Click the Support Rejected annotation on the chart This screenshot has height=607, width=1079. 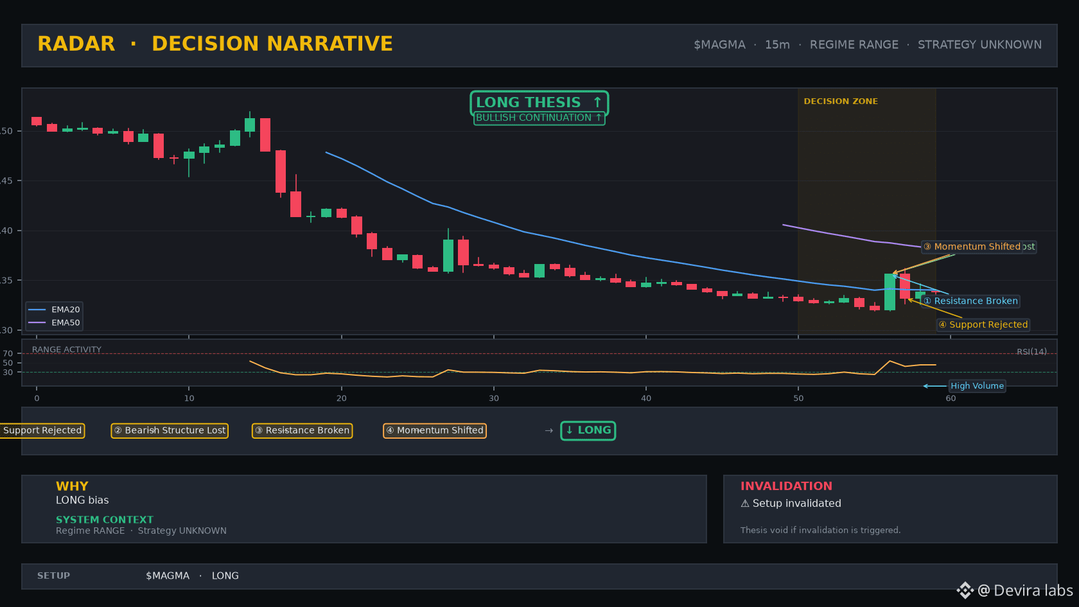click(x=983, y=324)
